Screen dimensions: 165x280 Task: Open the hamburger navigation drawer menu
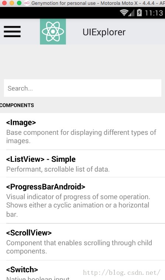coord(12,32)
